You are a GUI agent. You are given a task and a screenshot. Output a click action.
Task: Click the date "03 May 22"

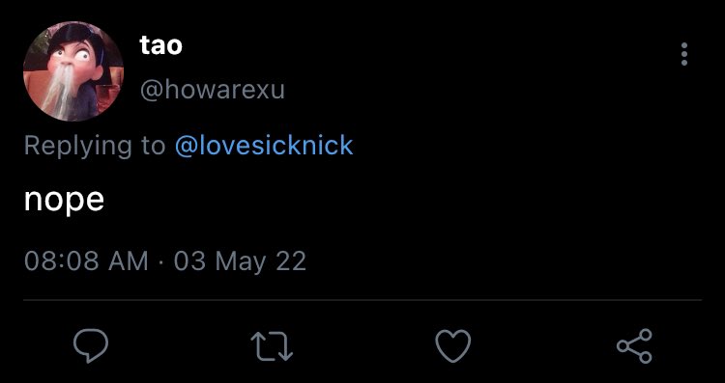pyautogui.click(x=240, y=261)
